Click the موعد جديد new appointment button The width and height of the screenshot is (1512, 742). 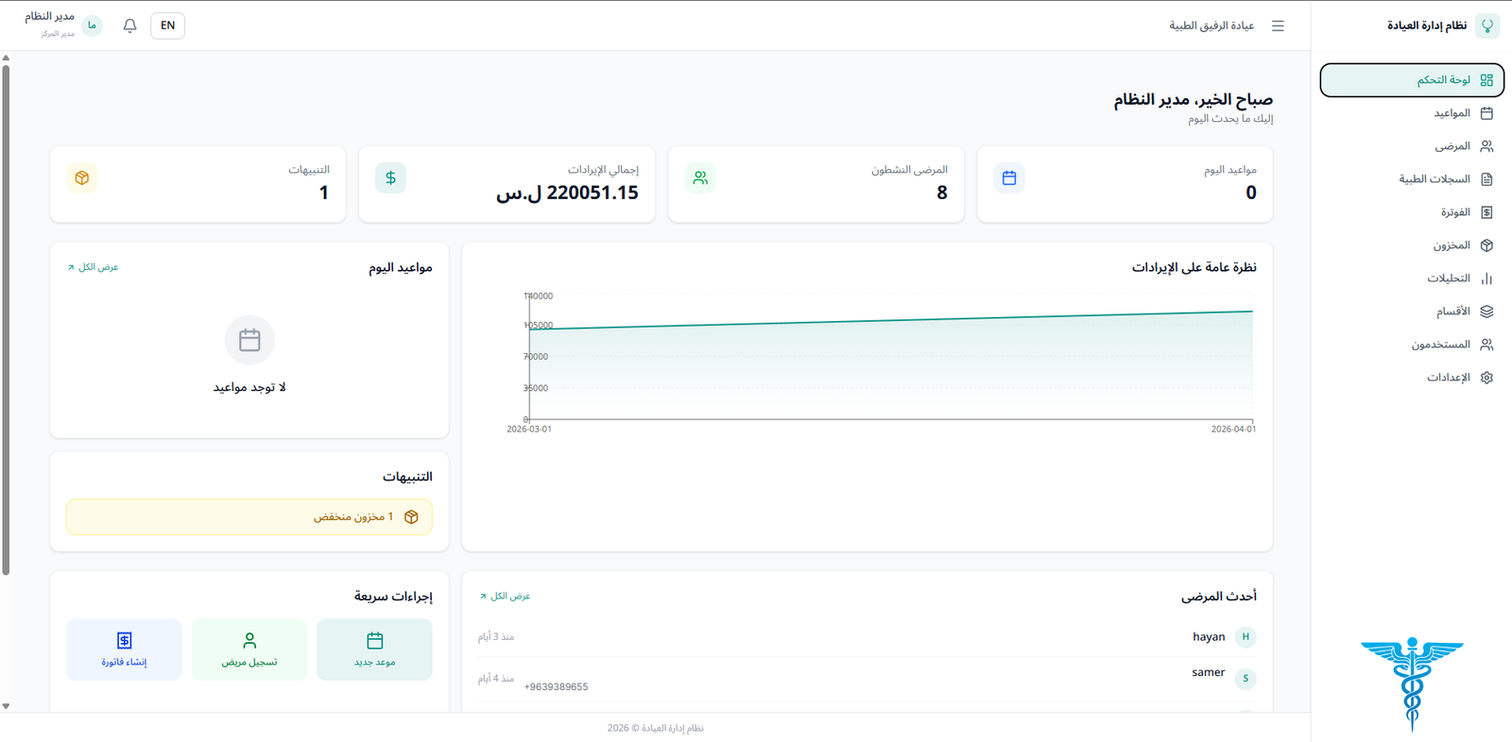coord(374,649)
